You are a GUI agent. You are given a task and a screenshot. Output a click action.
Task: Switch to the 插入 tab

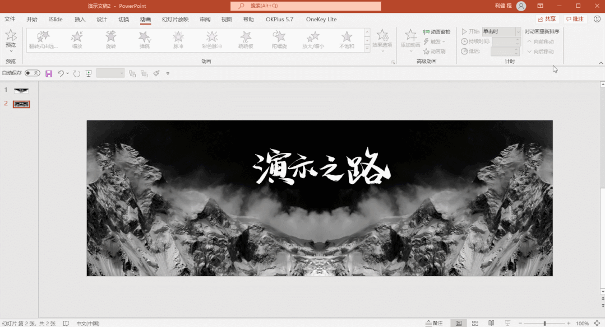(x=80, y=19)
